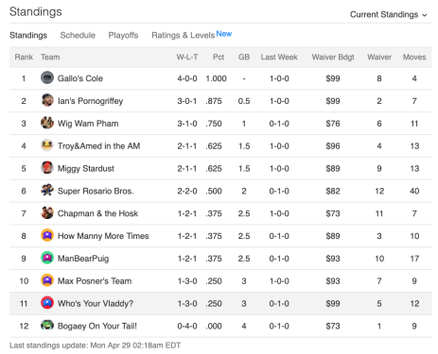The image size is (438, 354).
Task: Open Chapman & the Hosk avatar
Action: click(x=47, y=212)
